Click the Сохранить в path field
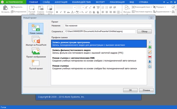 100,31
